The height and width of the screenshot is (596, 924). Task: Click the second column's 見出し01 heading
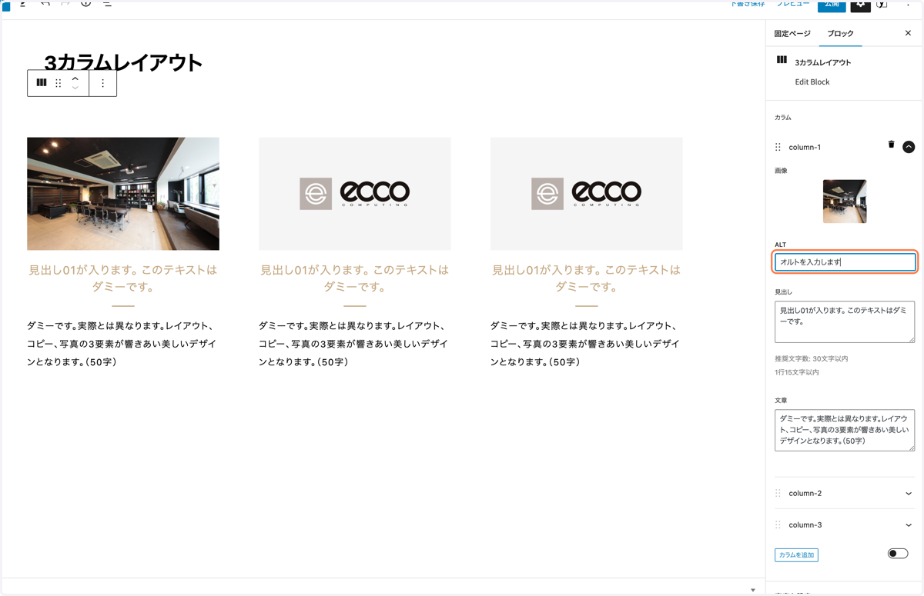[x=355, y=278]
